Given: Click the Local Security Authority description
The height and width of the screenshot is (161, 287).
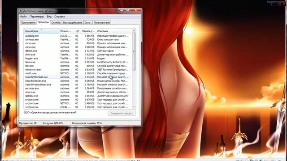Looking at the screenshot, I should (x=113, y=62).
